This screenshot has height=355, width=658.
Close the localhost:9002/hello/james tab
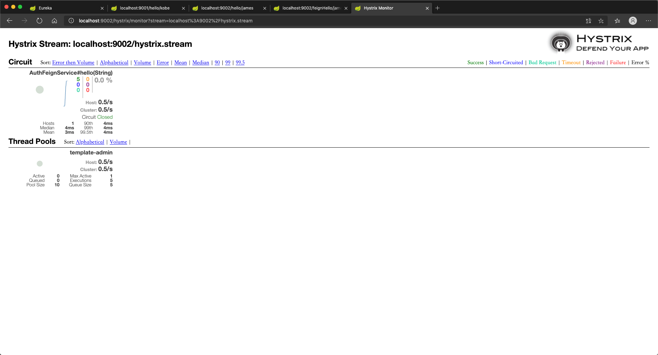click(x=265, y=8)
